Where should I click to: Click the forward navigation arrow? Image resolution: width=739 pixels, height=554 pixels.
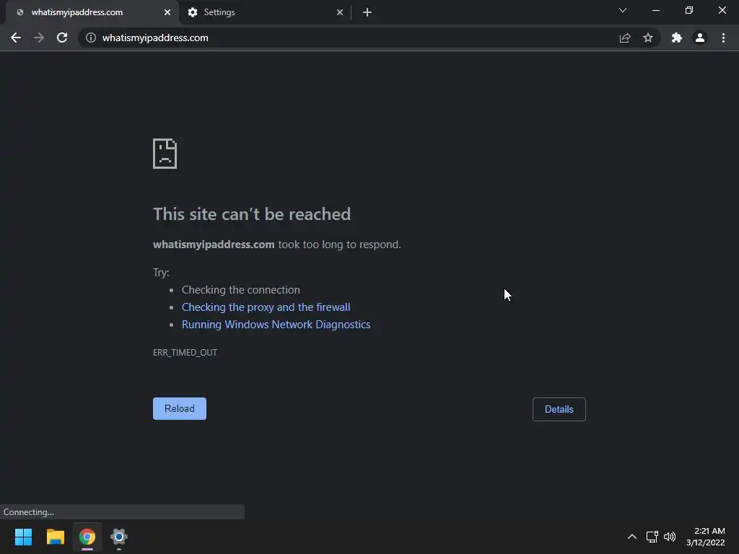(39, 38)
